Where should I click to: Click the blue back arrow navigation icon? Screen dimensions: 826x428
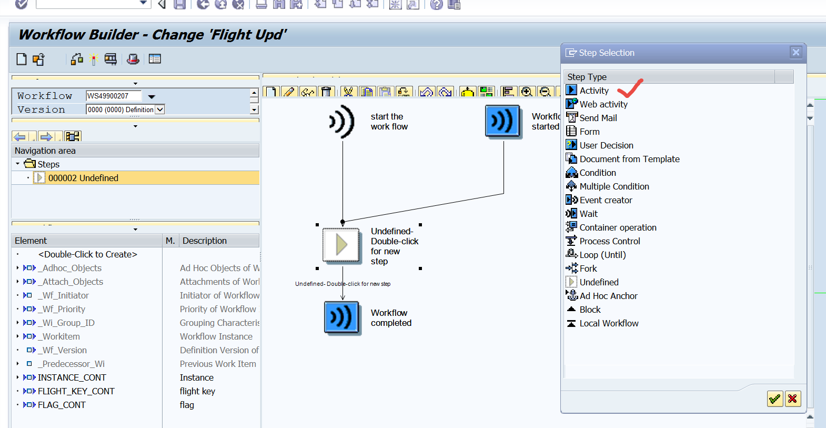(x=20, y=137)
